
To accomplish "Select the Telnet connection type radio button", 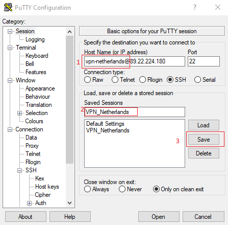I will 115,80.
